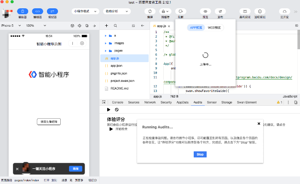Expand the images folder

click(113, 43)
